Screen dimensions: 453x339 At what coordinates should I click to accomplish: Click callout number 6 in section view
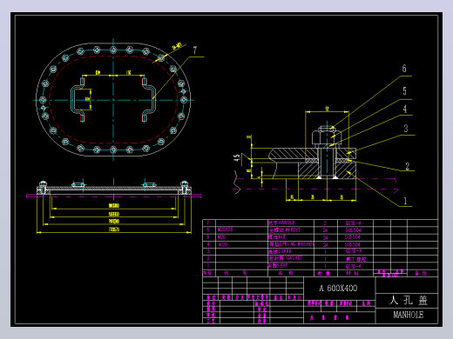point(404,69)
